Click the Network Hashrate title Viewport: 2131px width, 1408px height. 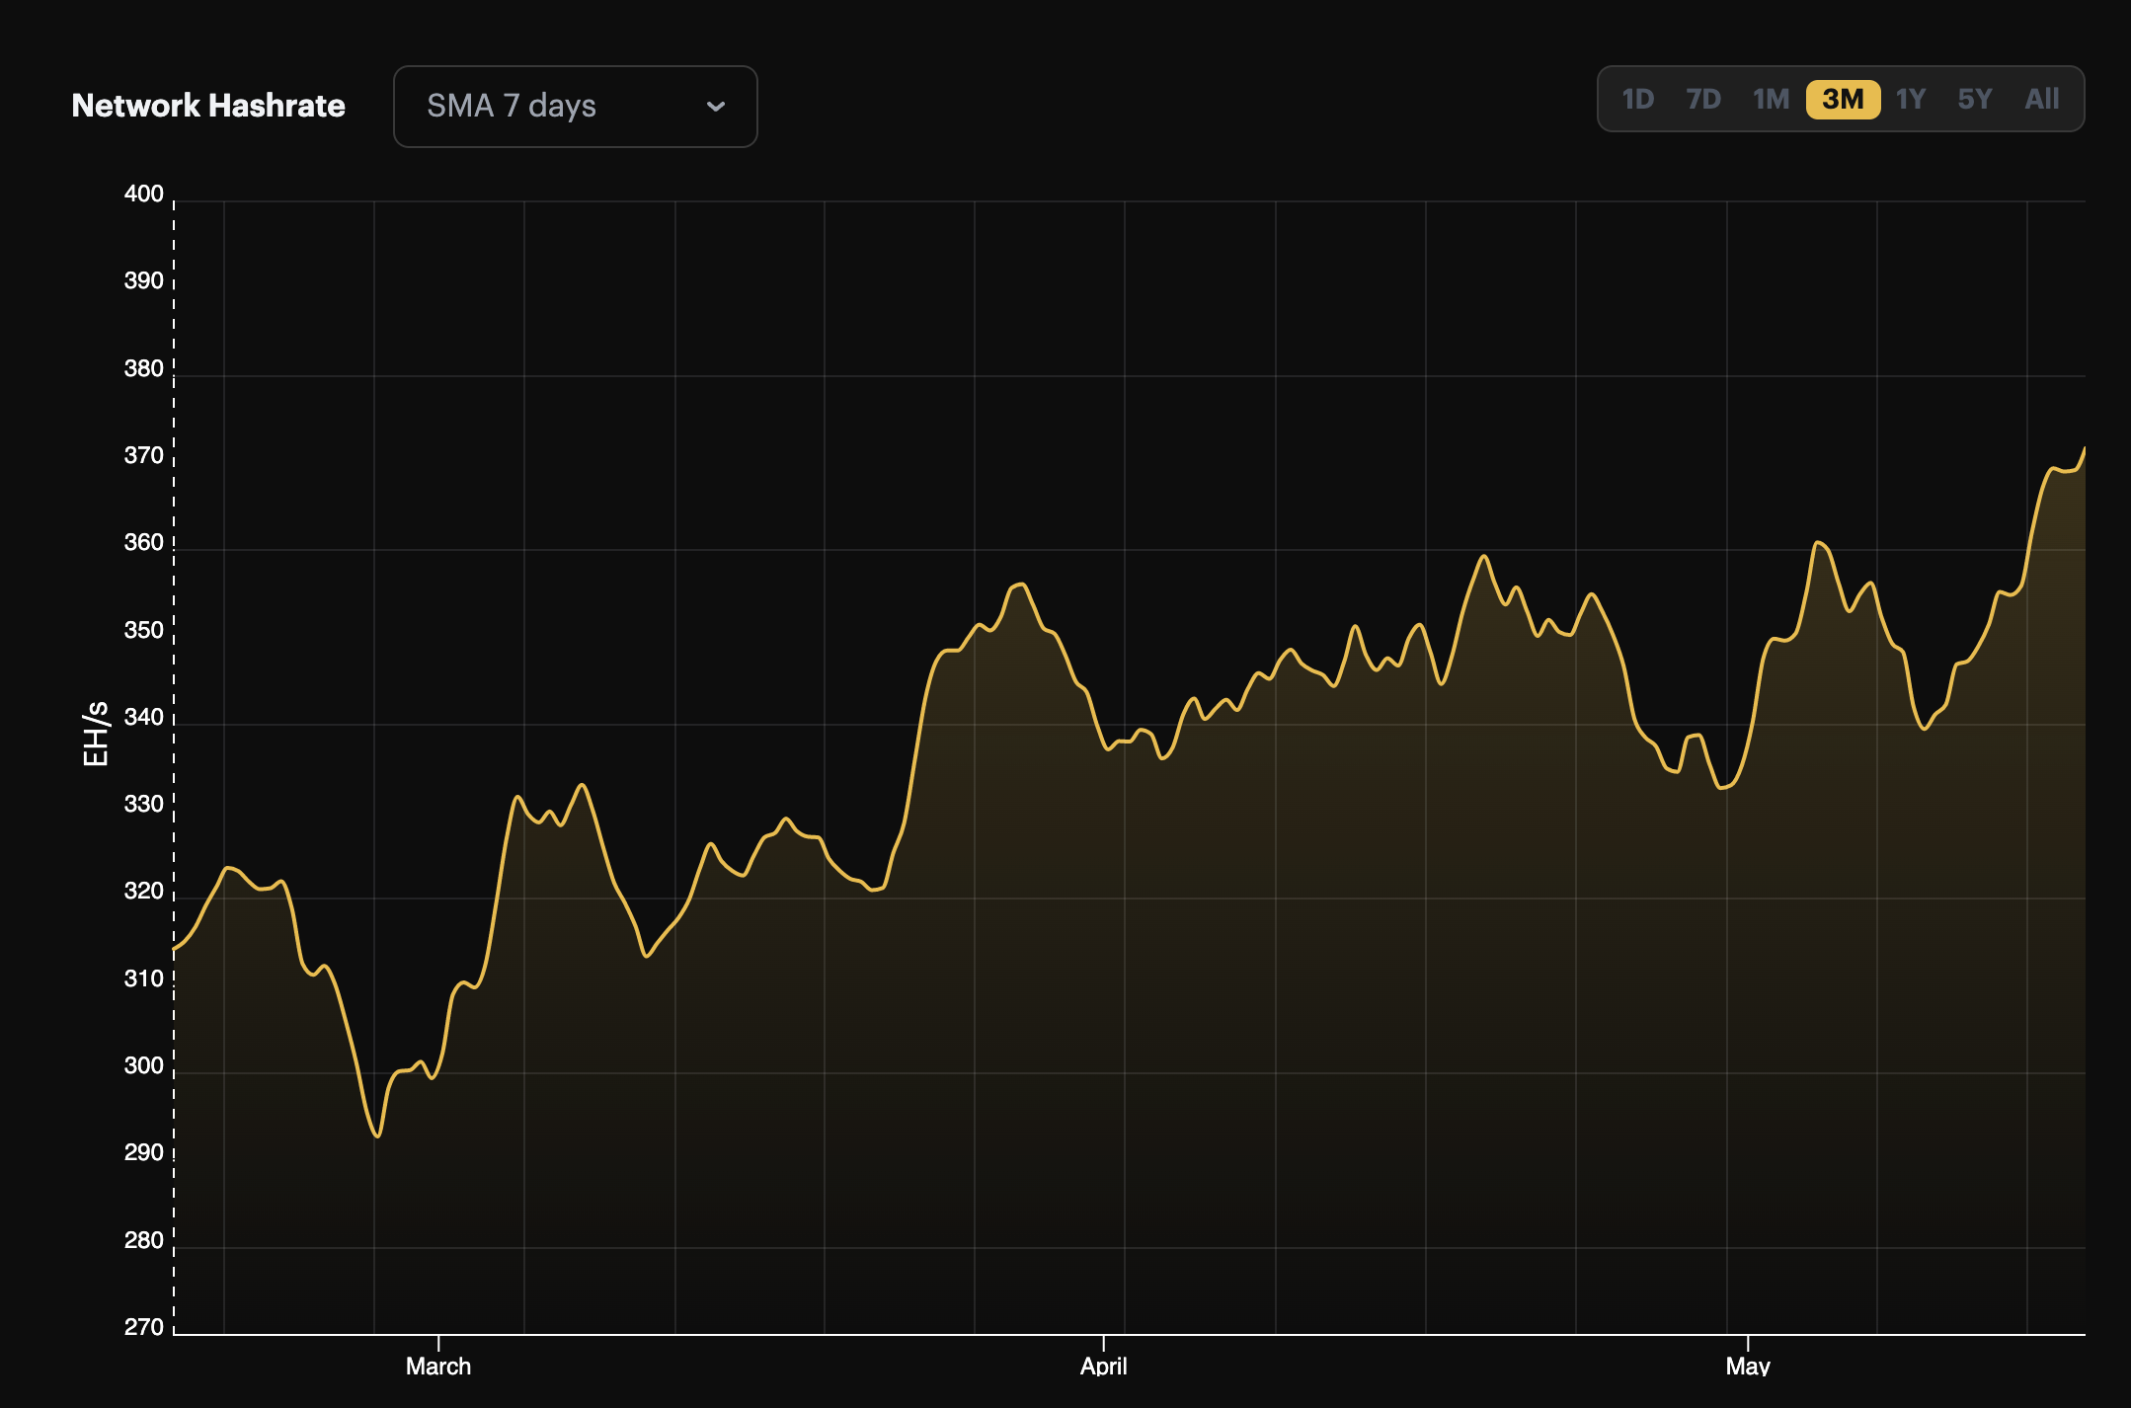click(208, 106)
